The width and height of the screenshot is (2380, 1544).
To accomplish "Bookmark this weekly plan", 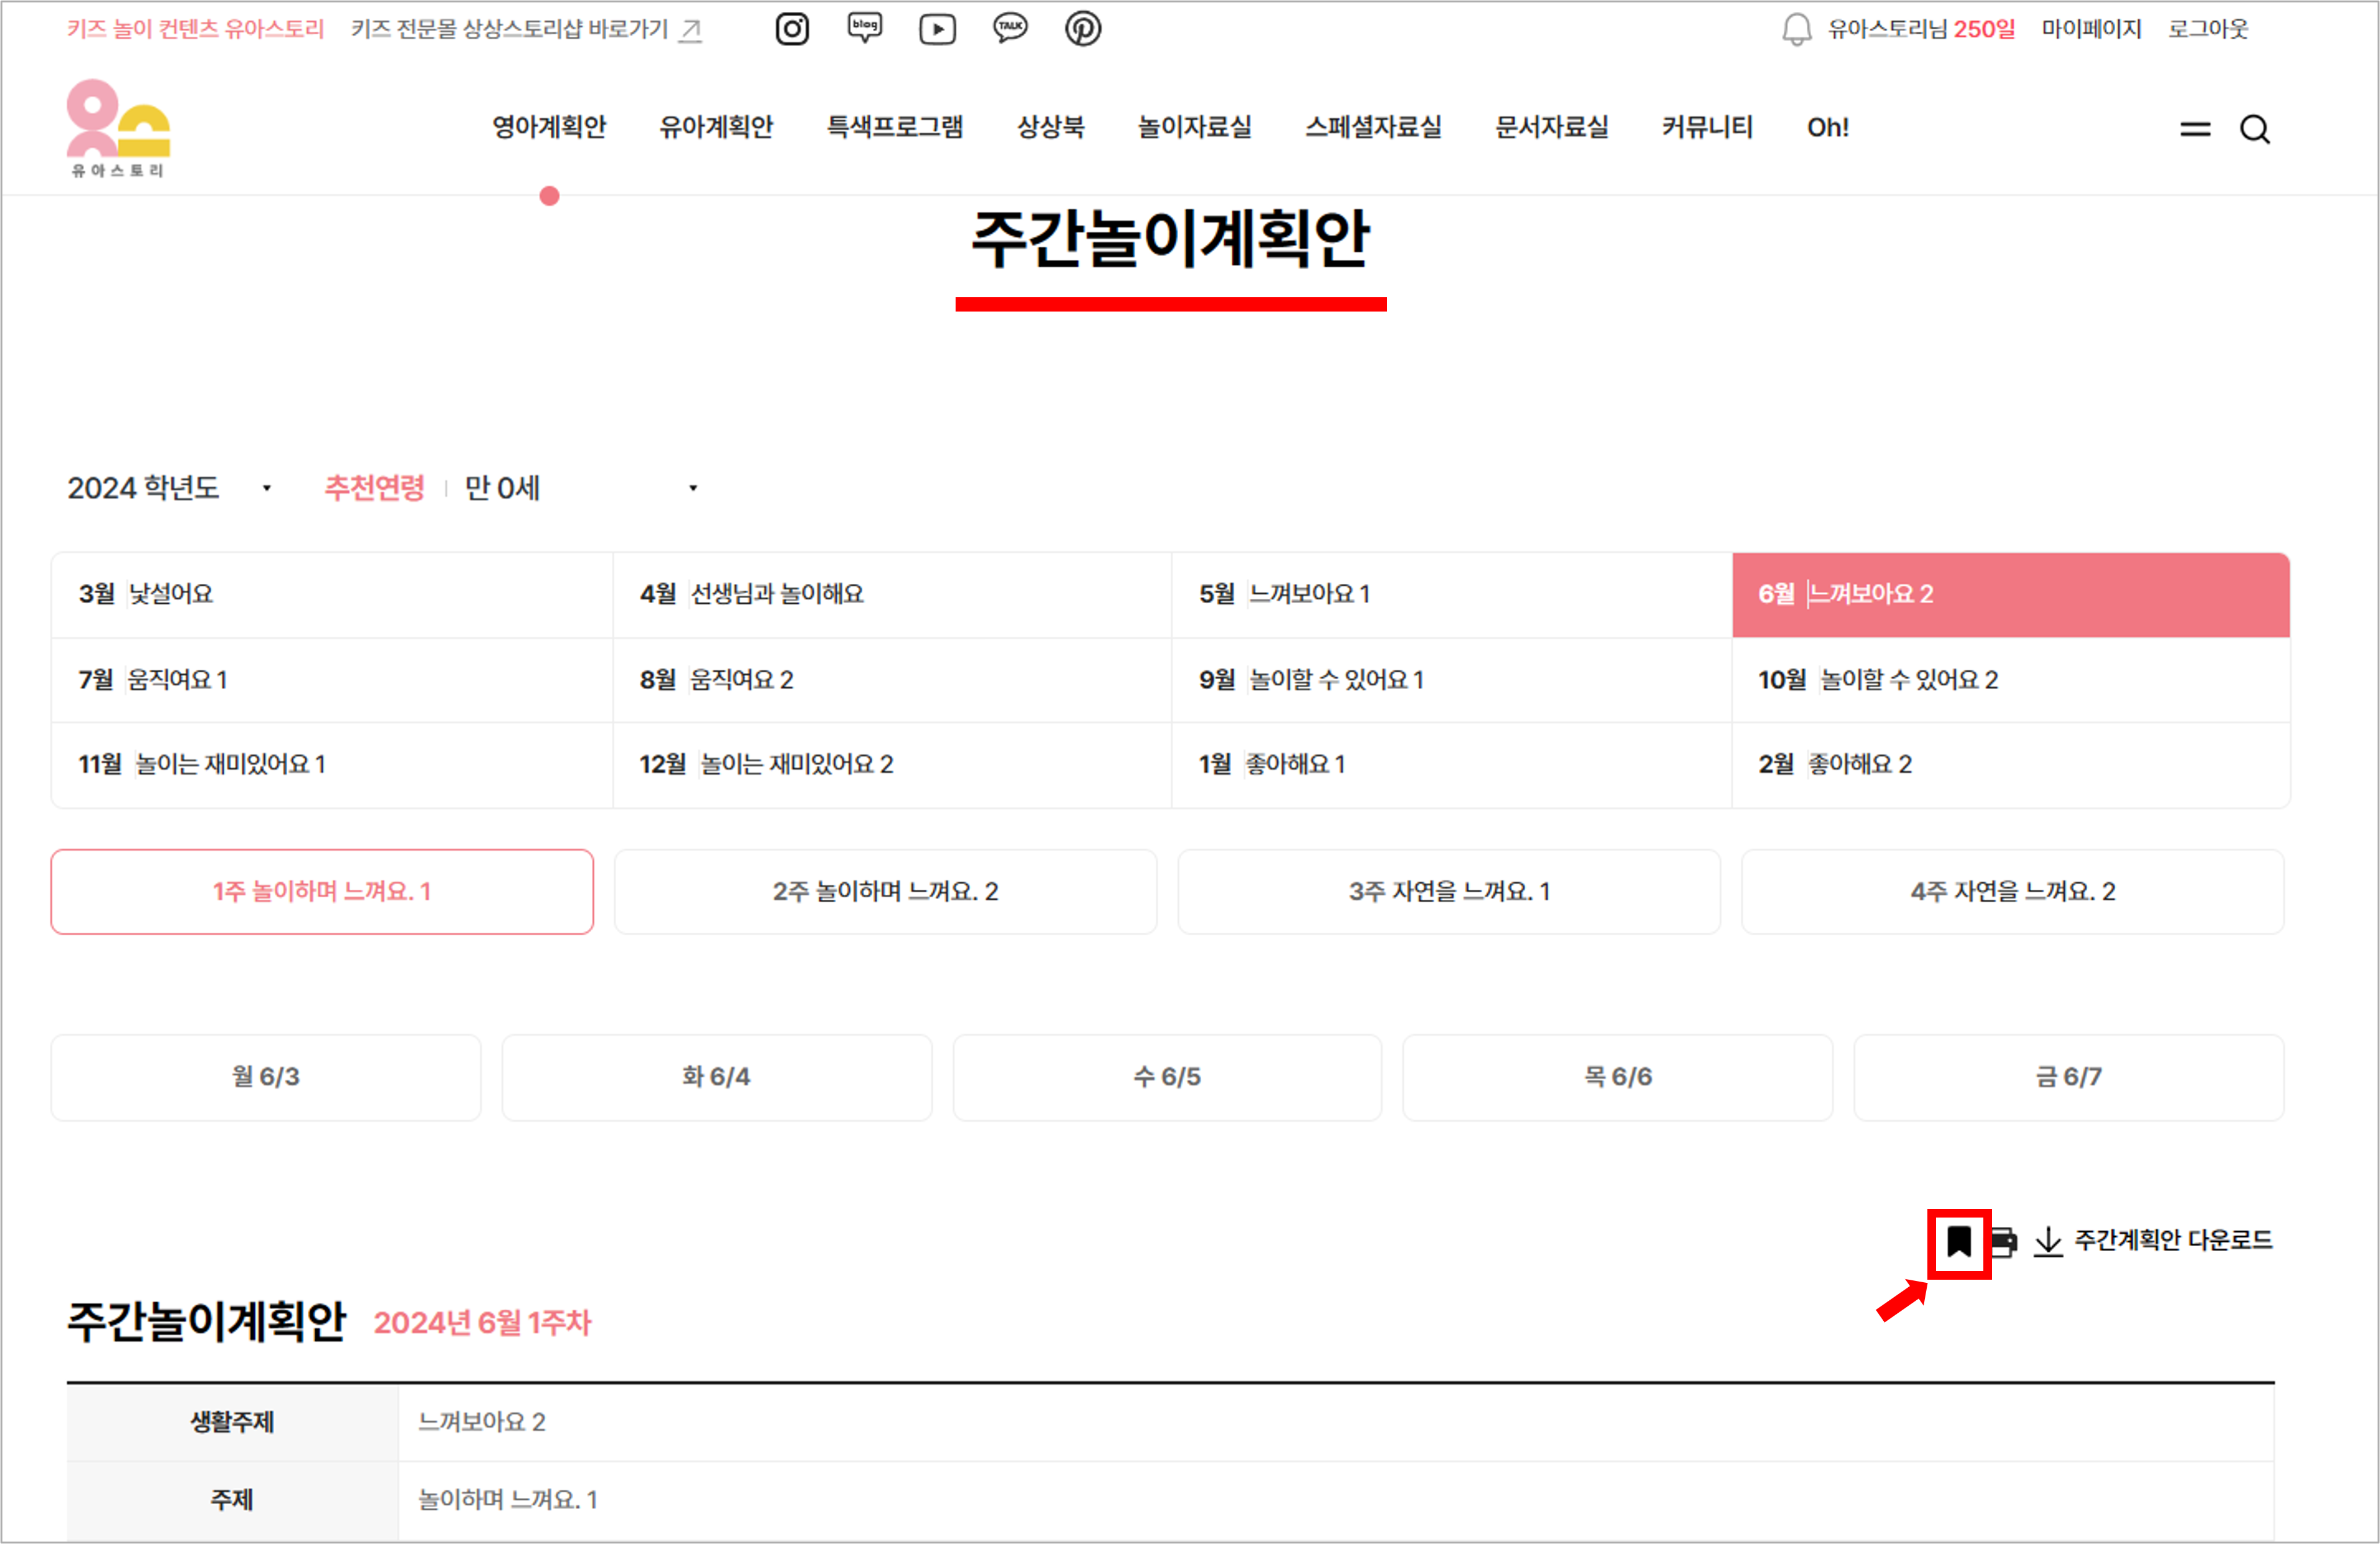I will (x=1960, y=1242).
